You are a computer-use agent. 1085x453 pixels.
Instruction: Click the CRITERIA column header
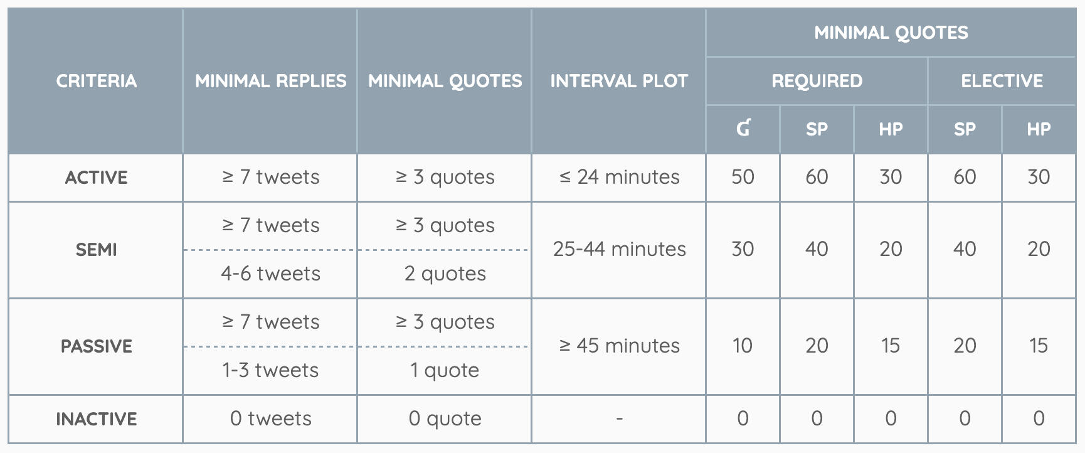coord(96,81)
